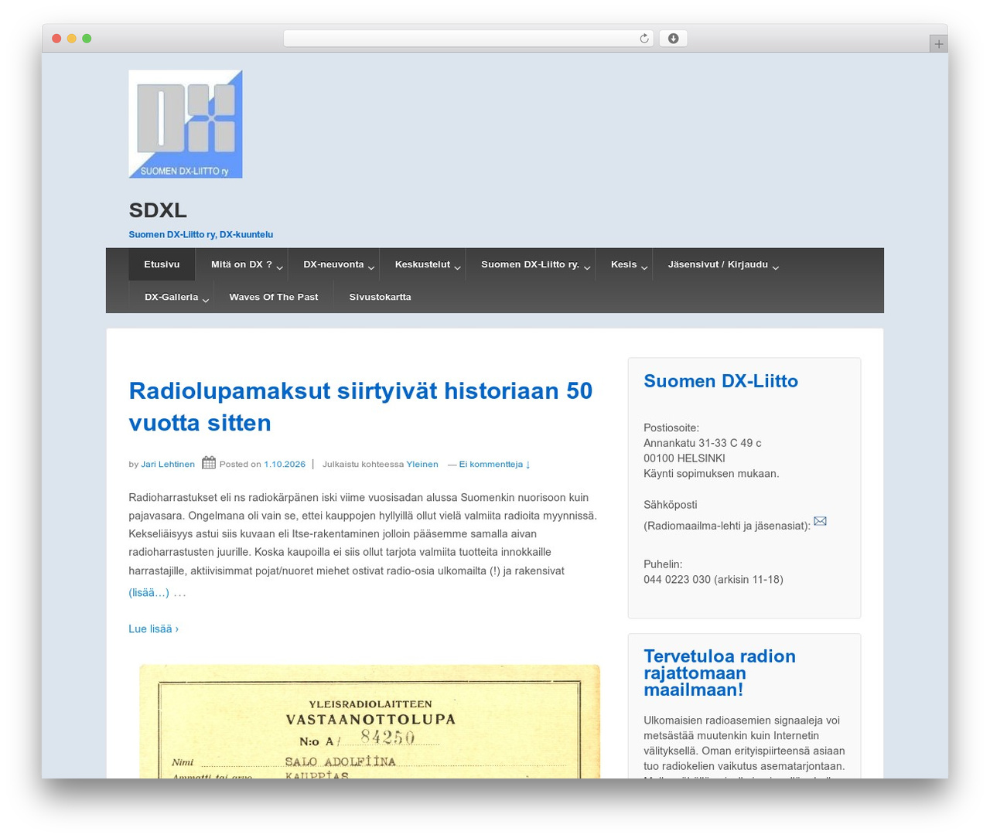Screen dimensions: 990x838
Task: Expand the Keskustelut submenu arrow
Action: pos(458,267)
